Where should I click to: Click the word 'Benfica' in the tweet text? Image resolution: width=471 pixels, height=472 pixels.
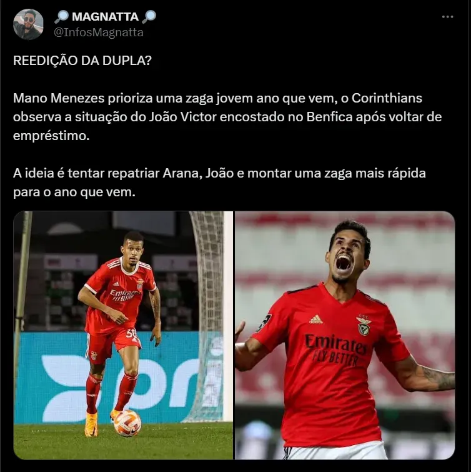coord(329,117)
